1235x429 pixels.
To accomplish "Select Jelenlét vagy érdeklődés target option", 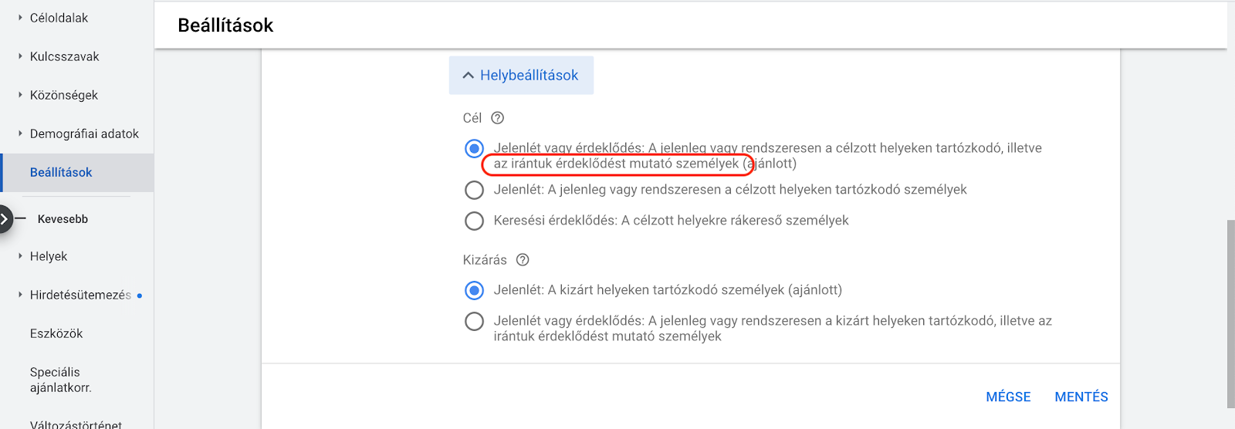I will (474, 148).
